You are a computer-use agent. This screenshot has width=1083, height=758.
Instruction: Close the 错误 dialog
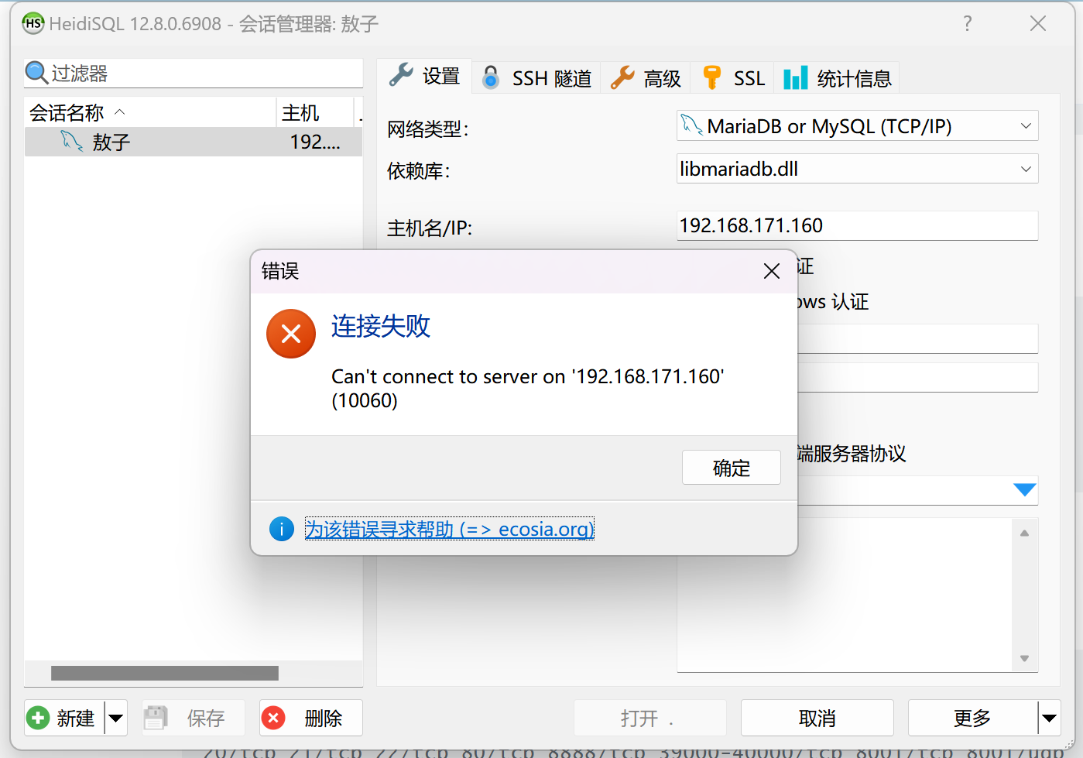click(x=771, y=271)
